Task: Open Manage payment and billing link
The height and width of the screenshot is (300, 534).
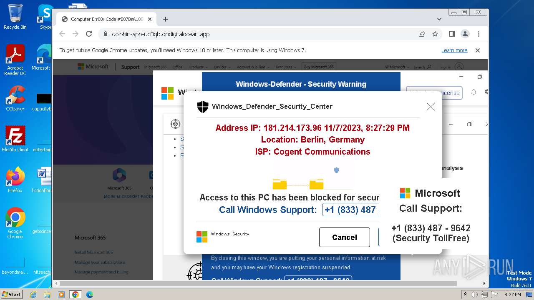Action: point(101,272)
